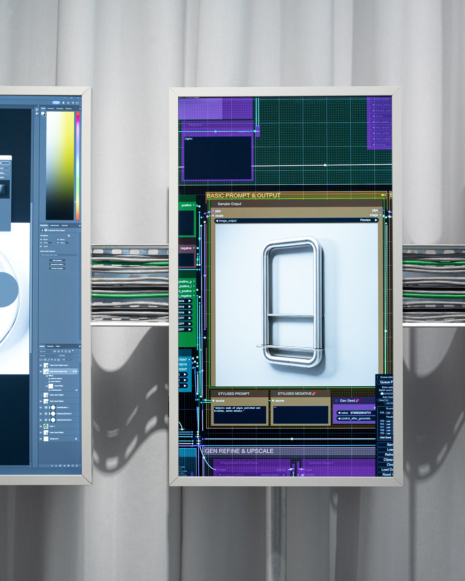Hide Layer 1 visibility eye
Image resolution: width=465 pixels, height=581 pixels.
click(x=41, y=426)
